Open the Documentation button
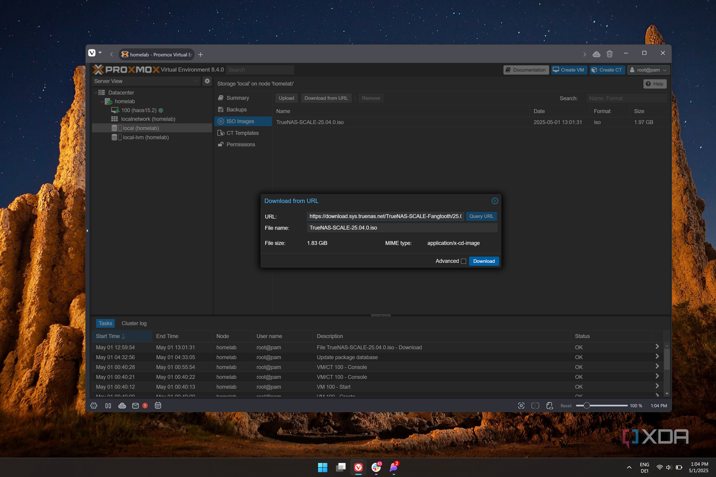 pyautogui.click(x=526, y=70)
